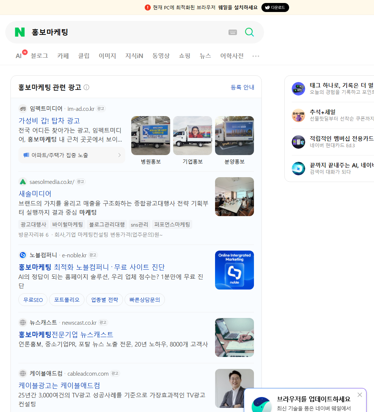
Task: Click the 광고 badge next to saesolmedia.co.kr
Action: point(80,182)
